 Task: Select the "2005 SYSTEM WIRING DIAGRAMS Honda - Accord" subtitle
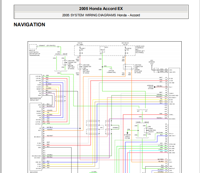[x=101, y=15]
